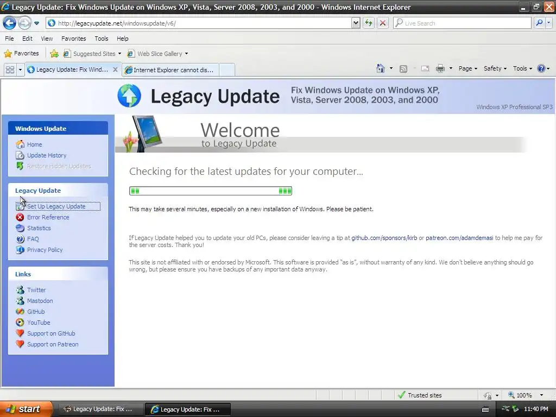Stop loading with the red X icon
This screenshot has width=556, height=417.
(383, 23)
